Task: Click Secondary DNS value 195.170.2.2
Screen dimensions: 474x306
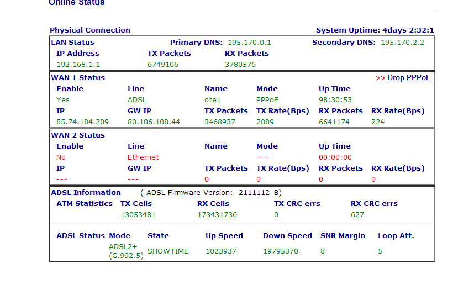Action: 402,43
